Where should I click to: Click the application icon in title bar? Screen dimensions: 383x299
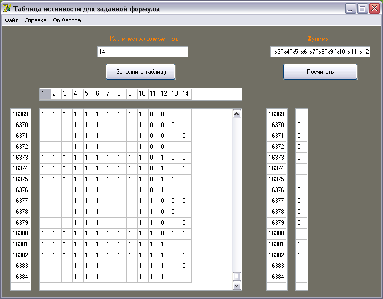[7, 9]
